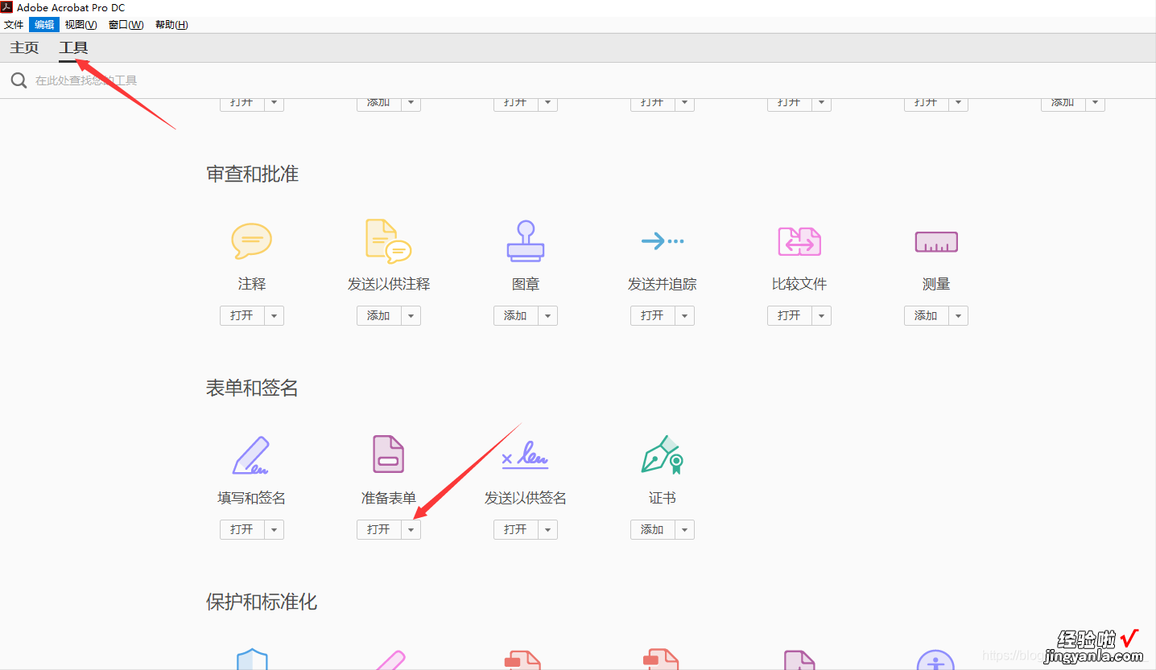Click the 发送以供签名 tool label
Screen dimensions: 1156x670
tap(526, 498)
